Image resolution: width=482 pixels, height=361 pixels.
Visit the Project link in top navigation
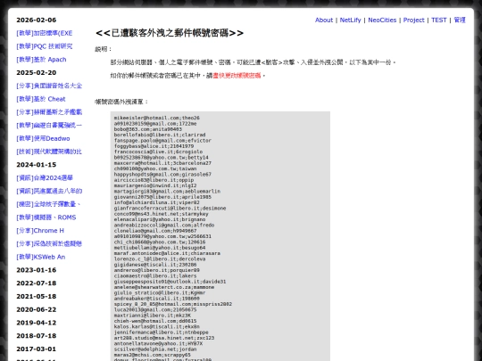click(414, 20)
